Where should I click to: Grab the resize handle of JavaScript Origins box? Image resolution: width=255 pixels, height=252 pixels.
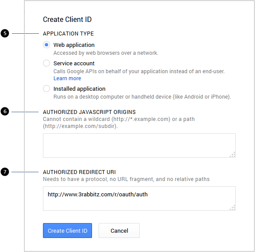pos(233,155)
